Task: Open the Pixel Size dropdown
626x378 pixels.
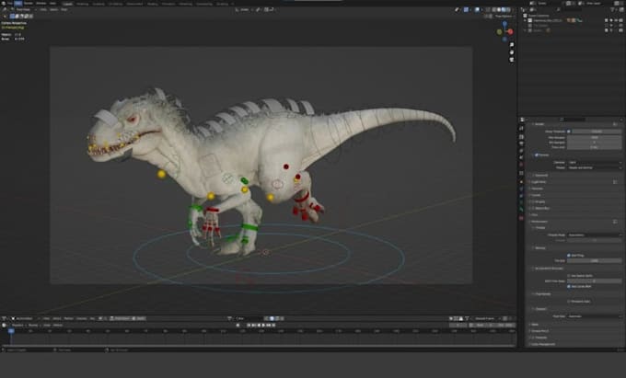Action: [595, 316]
